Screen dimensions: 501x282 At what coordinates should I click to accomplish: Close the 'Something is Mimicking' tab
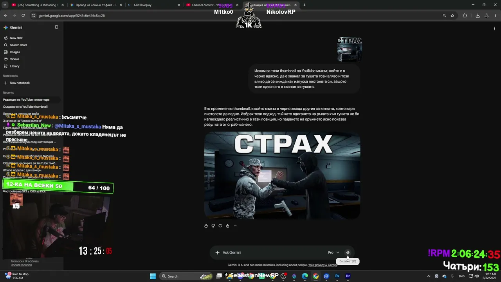pyautogui.click(x=63, y=5)
